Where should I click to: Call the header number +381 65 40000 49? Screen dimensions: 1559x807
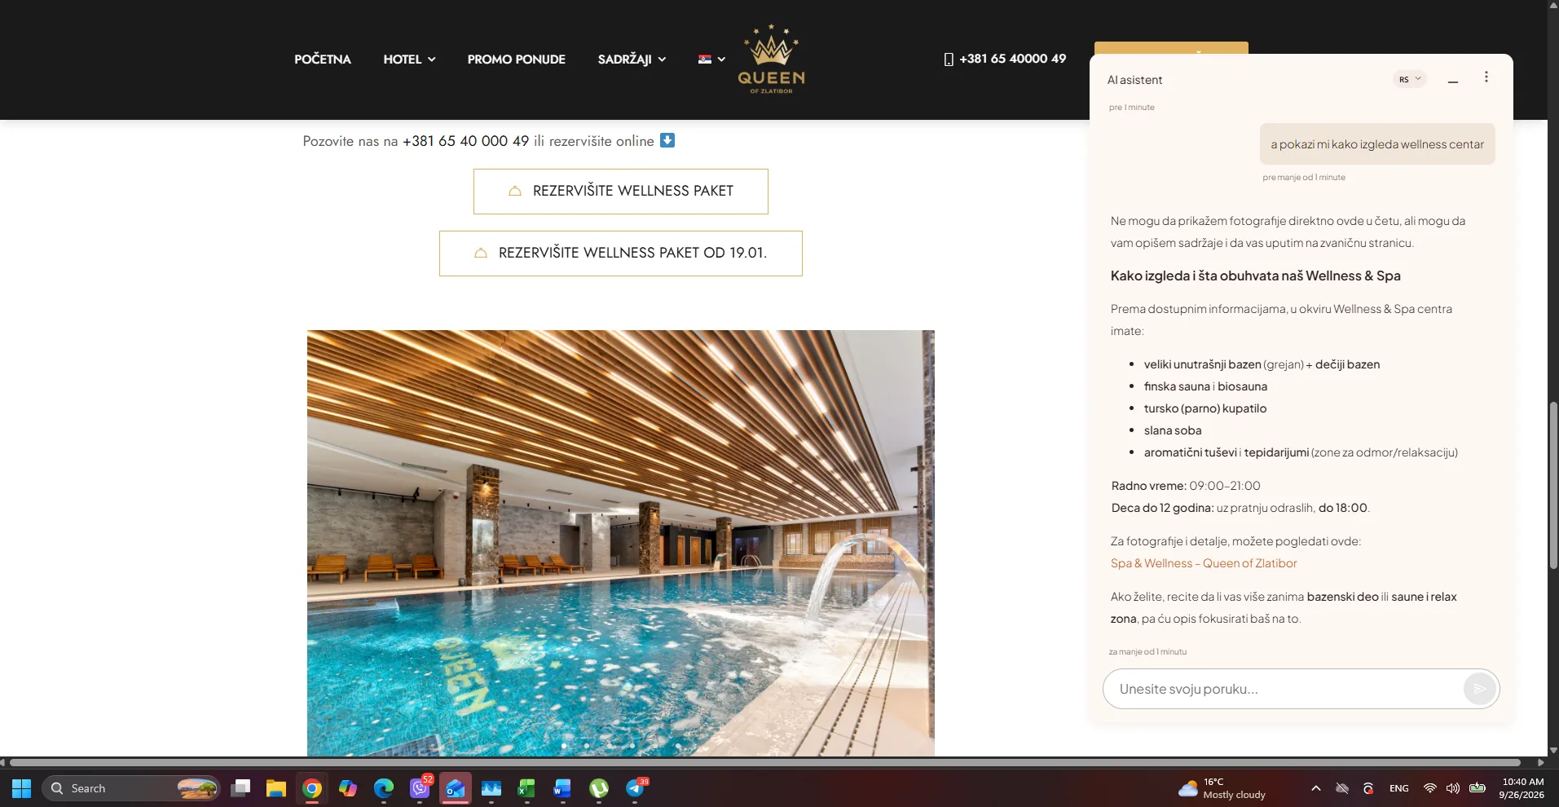(x=1004, y=59)
